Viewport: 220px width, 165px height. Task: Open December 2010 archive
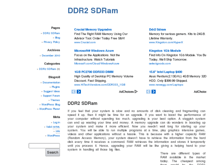coord(51,56)
